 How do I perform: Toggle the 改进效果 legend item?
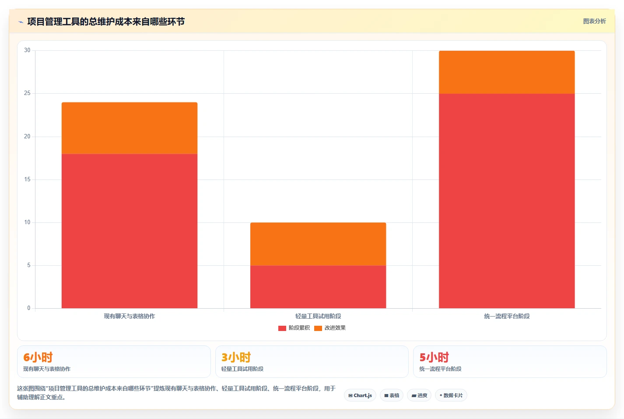[x=330, y=328]
